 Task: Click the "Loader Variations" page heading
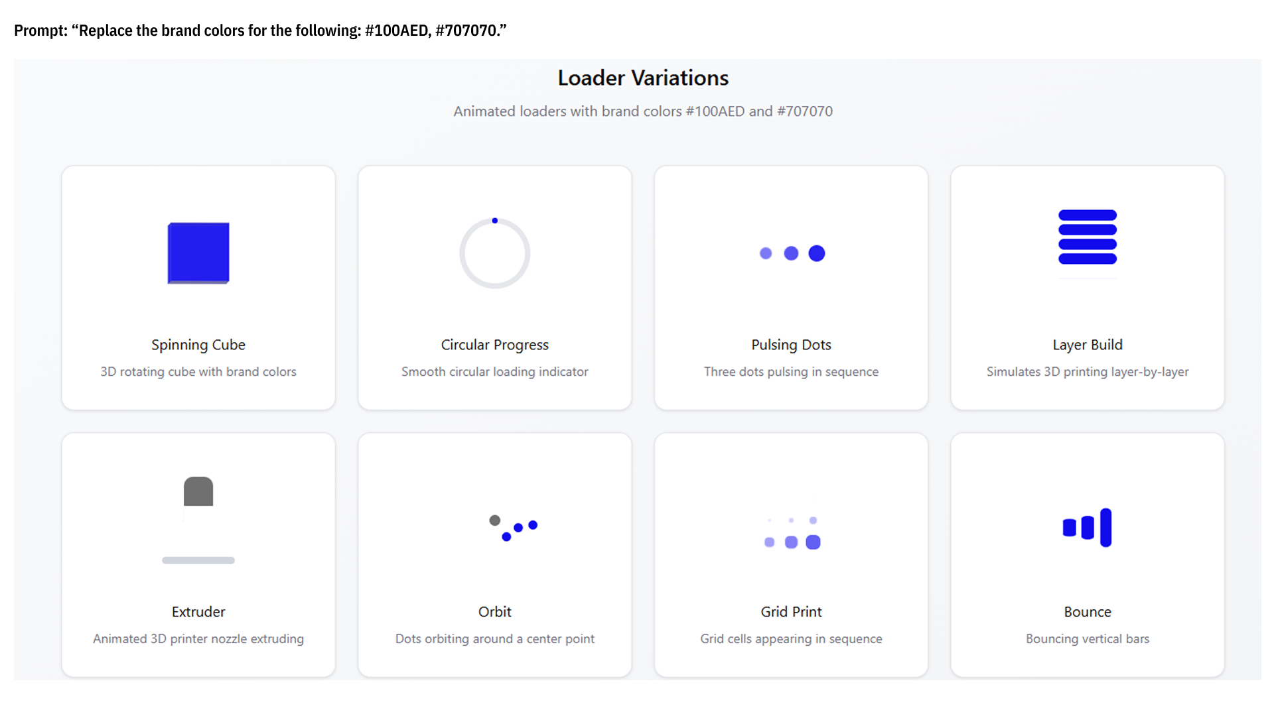pyautogui.click(x=643, y=78)
